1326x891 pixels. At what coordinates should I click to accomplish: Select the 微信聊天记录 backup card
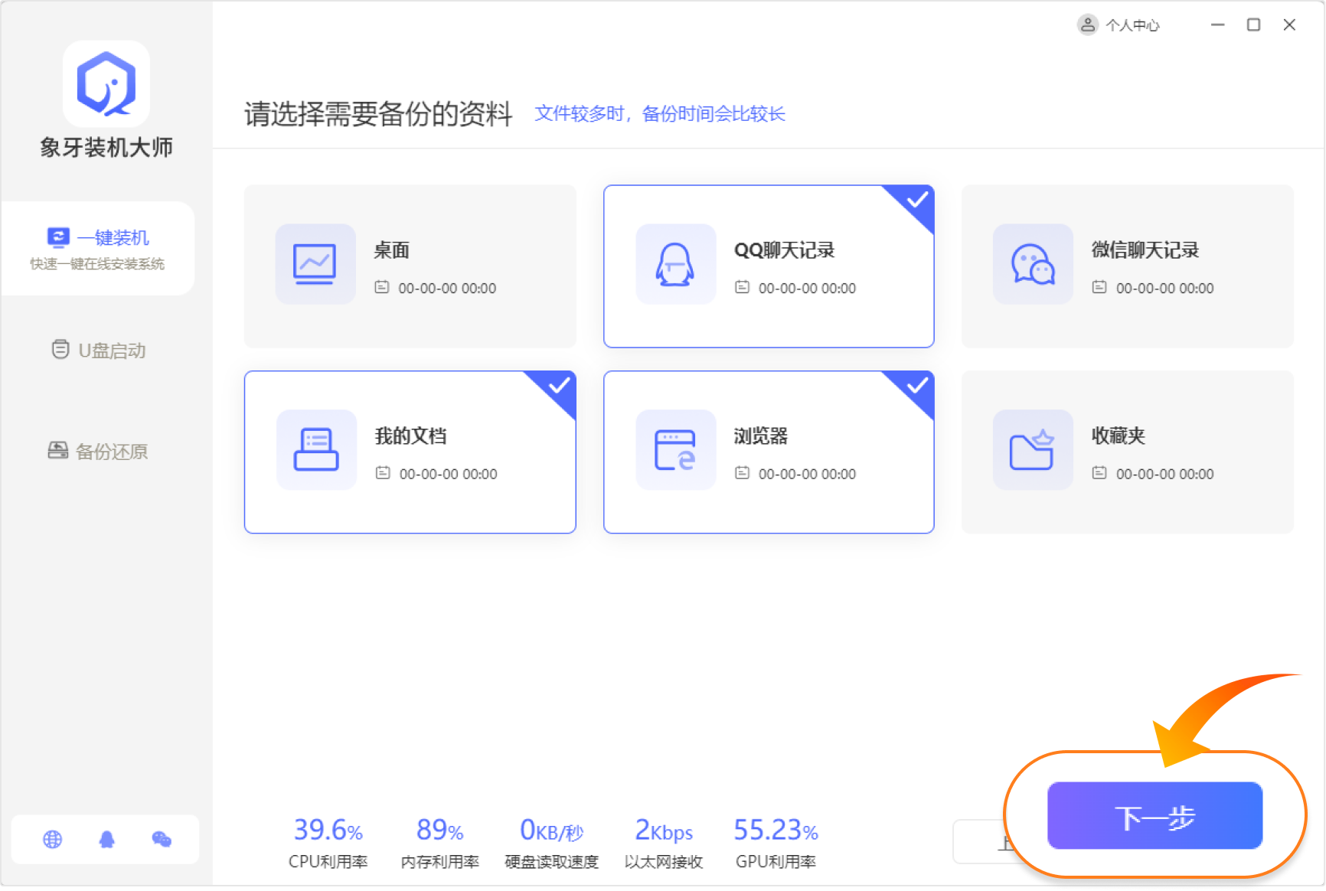click(1127, 266)
